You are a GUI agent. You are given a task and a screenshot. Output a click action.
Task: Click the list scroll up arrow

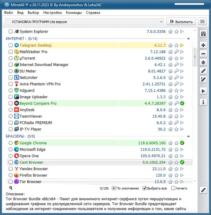(195, 30)
